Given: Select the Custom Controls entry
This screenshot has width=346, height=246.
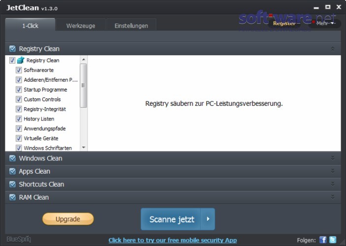Looking at the screenshot, I should (x=42, y=99).
